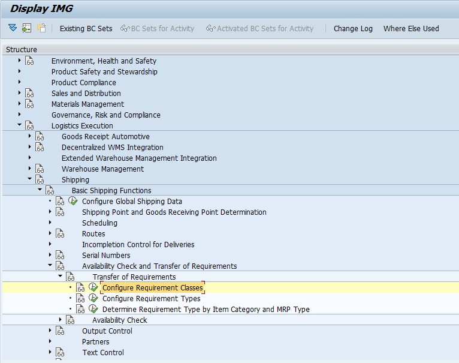Select Configure Requirement Classes text
Screen dimensions: 459x363
click(x=153, y=287)
